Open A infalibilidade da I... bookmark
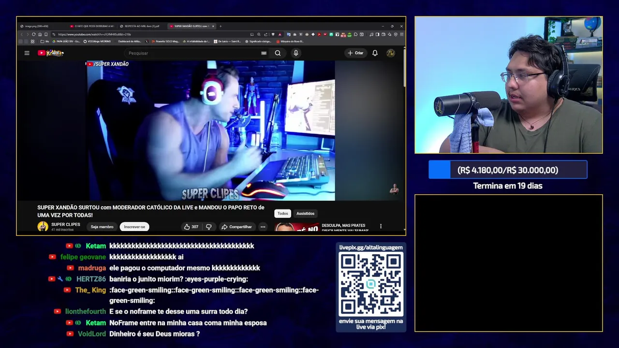The height and width of the screenshot is (348, 619). point(196,42)
